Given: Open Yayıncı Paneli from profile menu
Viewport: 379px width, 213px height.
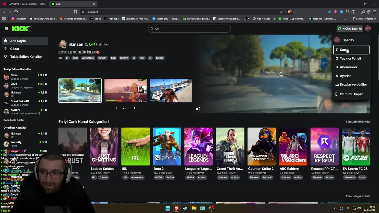Looking at the screenshot, I should (x=351, y=59).
